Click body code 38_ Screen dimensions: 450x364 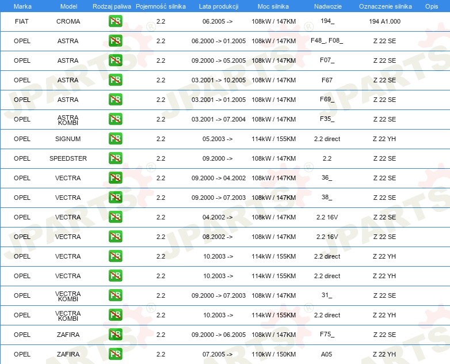(327, 198)
